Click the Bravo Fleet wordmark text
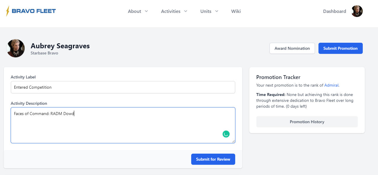This screenshot has height=175, width=378. point(34,11)
